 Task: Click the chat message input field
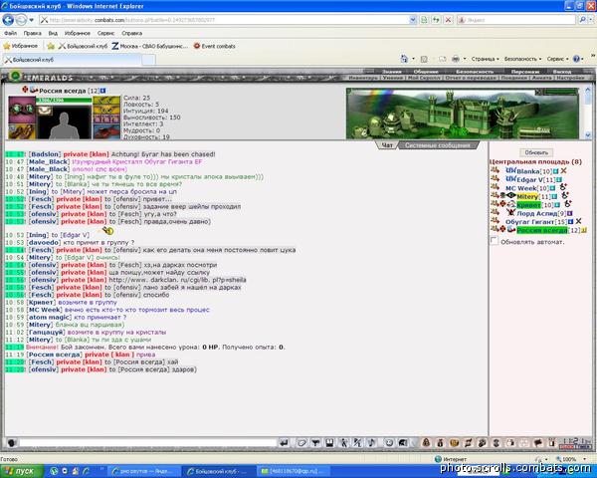point(147,442)
